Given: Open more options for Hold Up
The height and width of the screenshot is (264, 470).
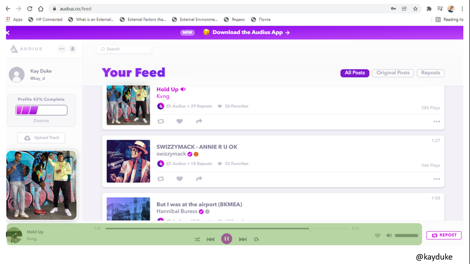Looking at the screenshot, I should (437, 121).
